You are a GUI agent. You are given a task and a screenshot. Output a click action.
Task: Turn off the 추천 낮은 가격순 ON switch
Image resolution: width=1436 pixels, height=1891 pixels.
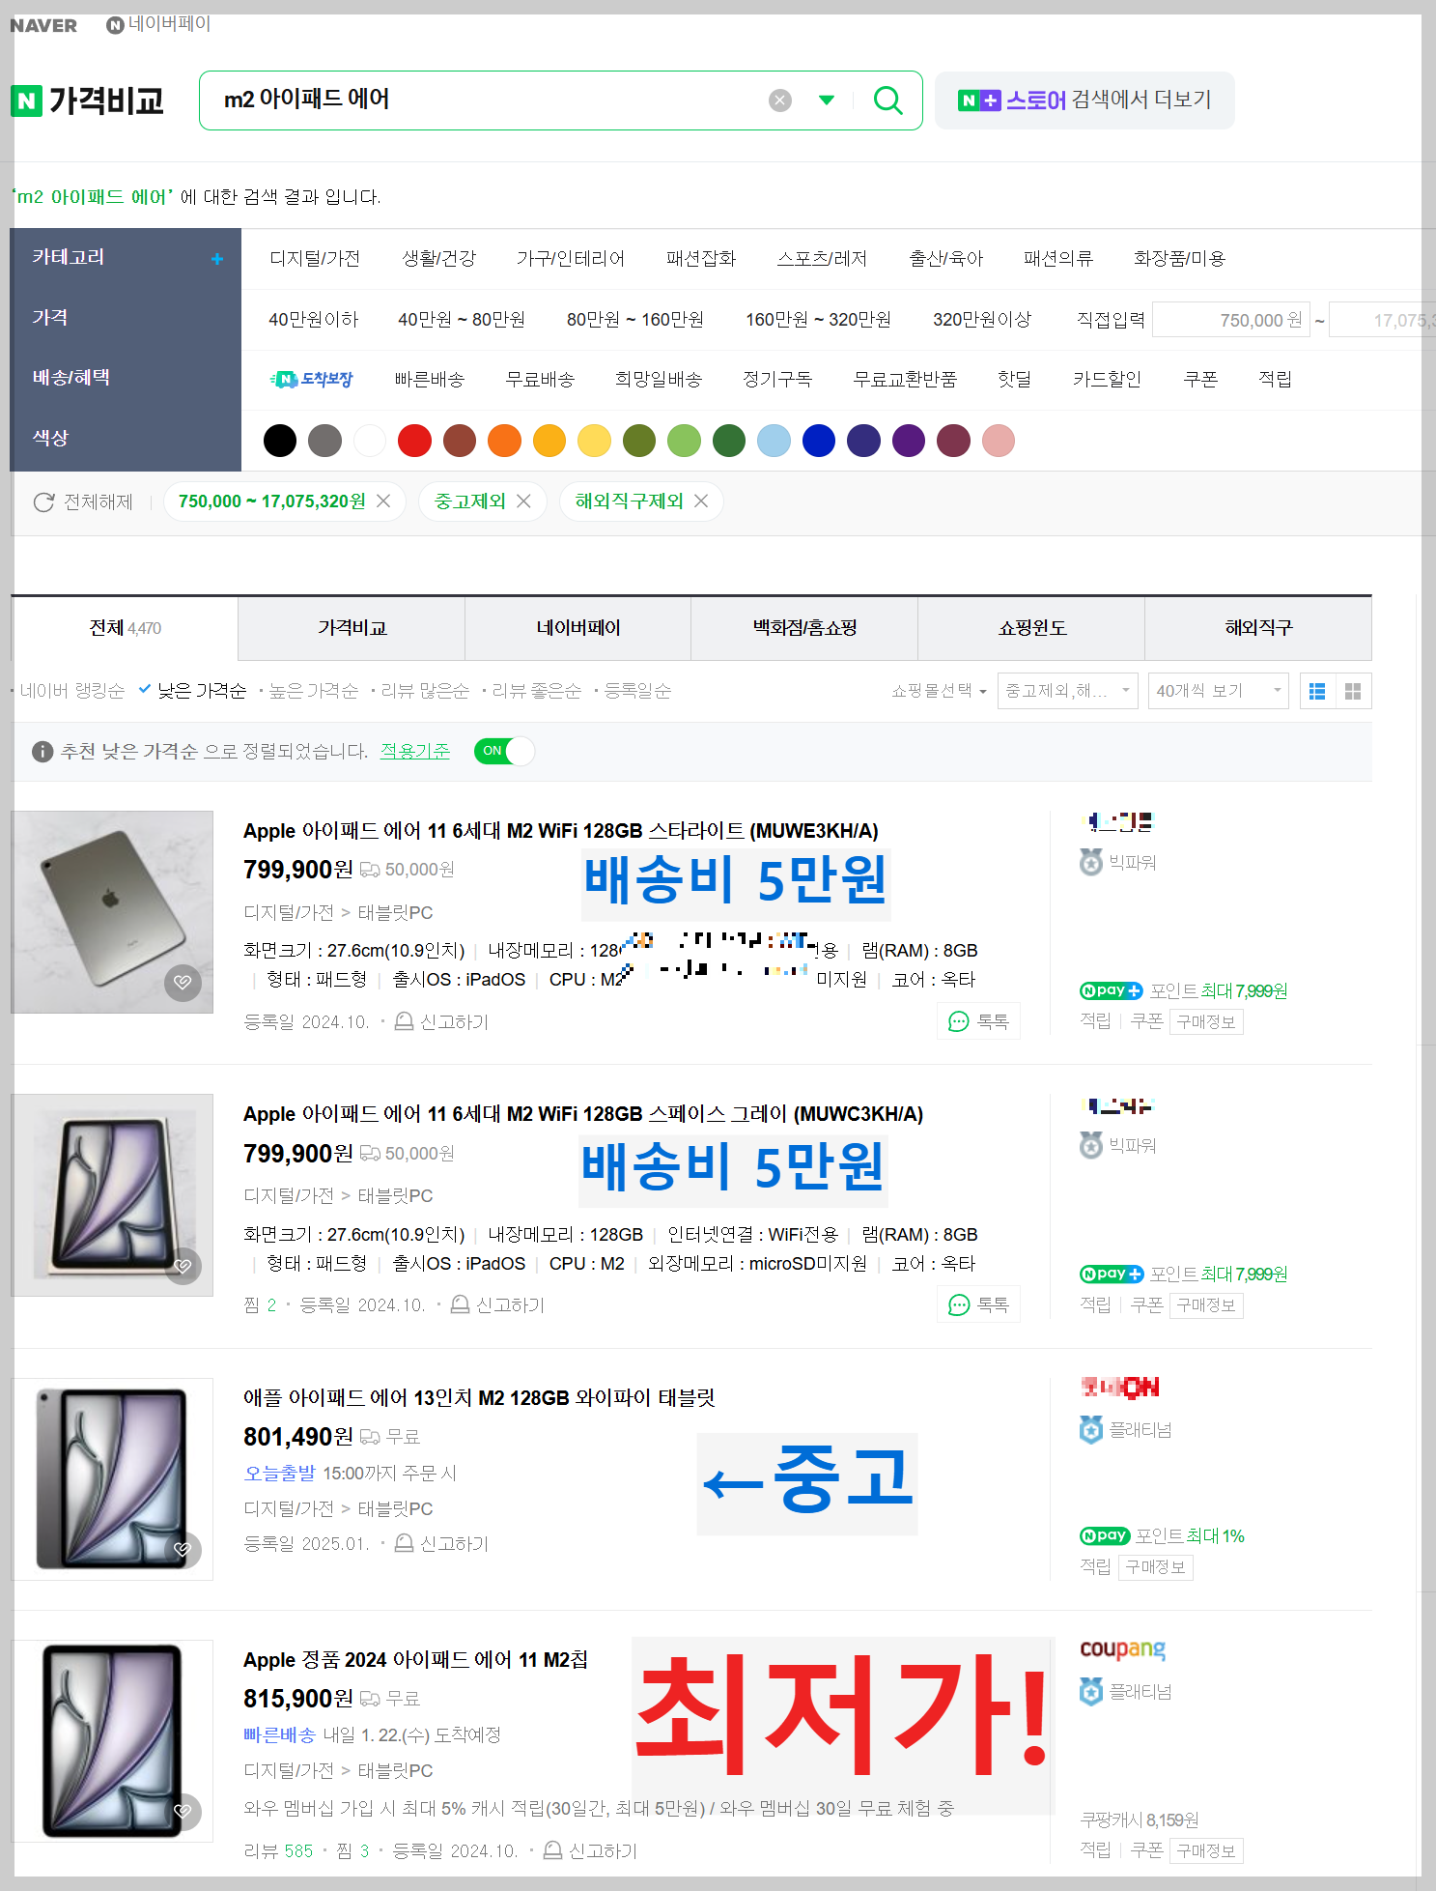tap(504, 751)
